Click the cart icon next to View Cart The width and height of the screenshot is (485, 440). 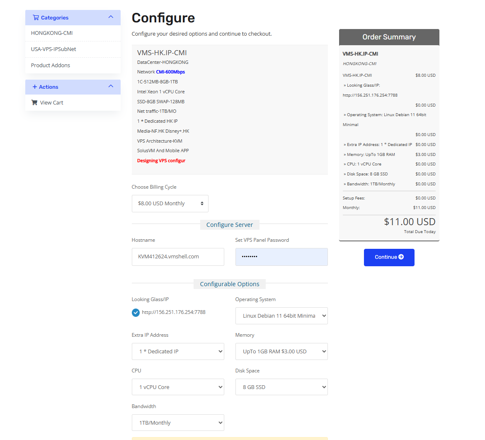click(x=34, y=102)
